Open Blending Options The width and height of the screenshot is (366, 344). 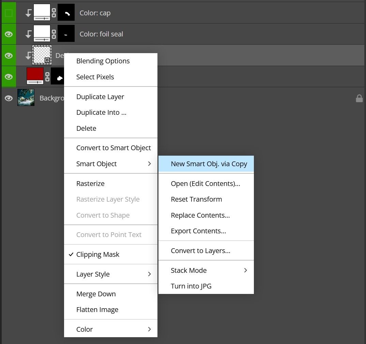111,61
